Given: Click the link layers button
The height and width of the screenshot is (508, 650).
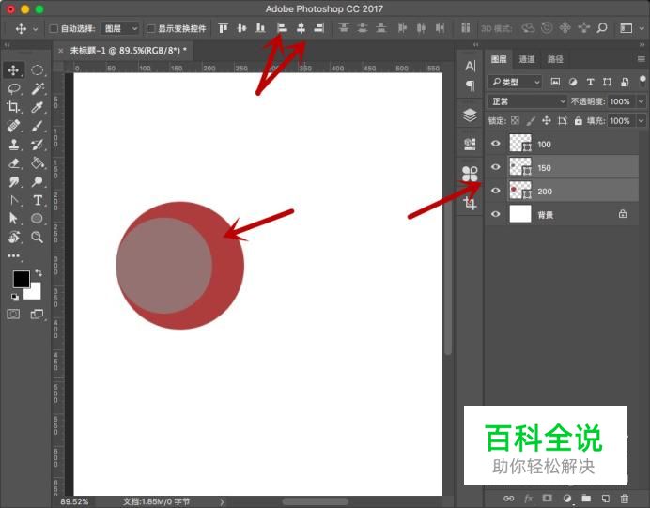Looking at the screenshot, I should point(509,499).
